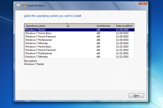Click the round back arrow button

(18, 6)
